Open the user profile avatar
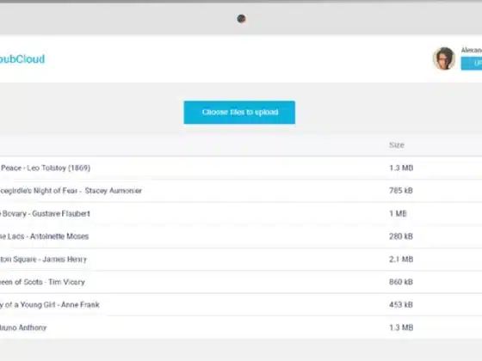The width and height of the screenshot is (482, 361). pos(444,58)
